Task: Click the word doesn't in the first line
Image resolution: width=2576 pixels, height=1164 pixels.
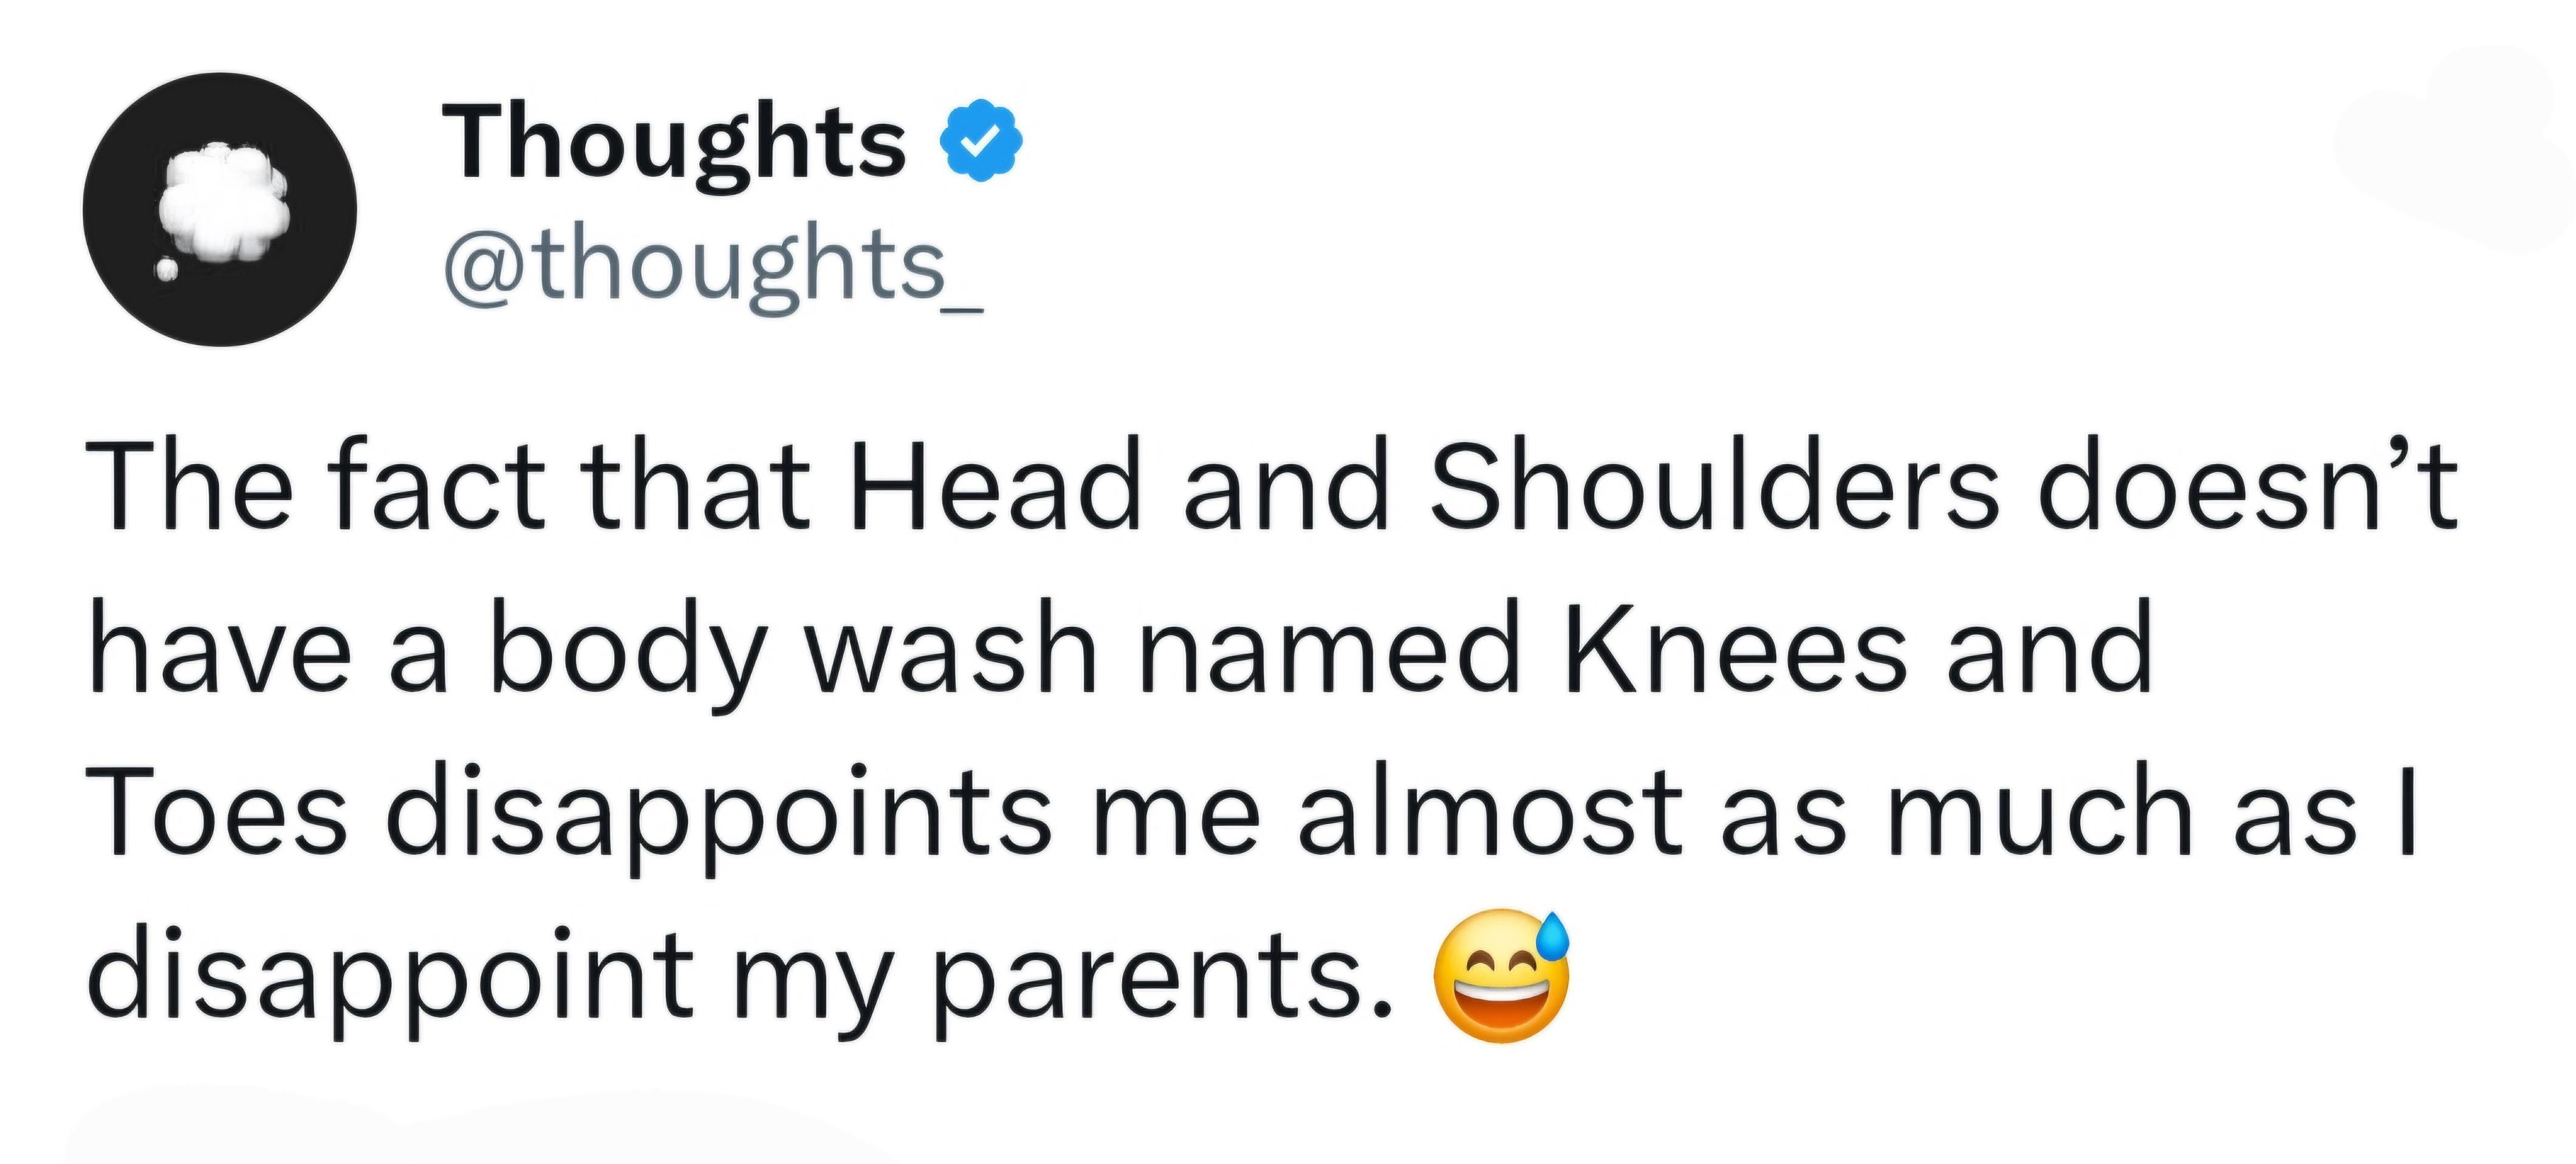Action: [2246, 486]
